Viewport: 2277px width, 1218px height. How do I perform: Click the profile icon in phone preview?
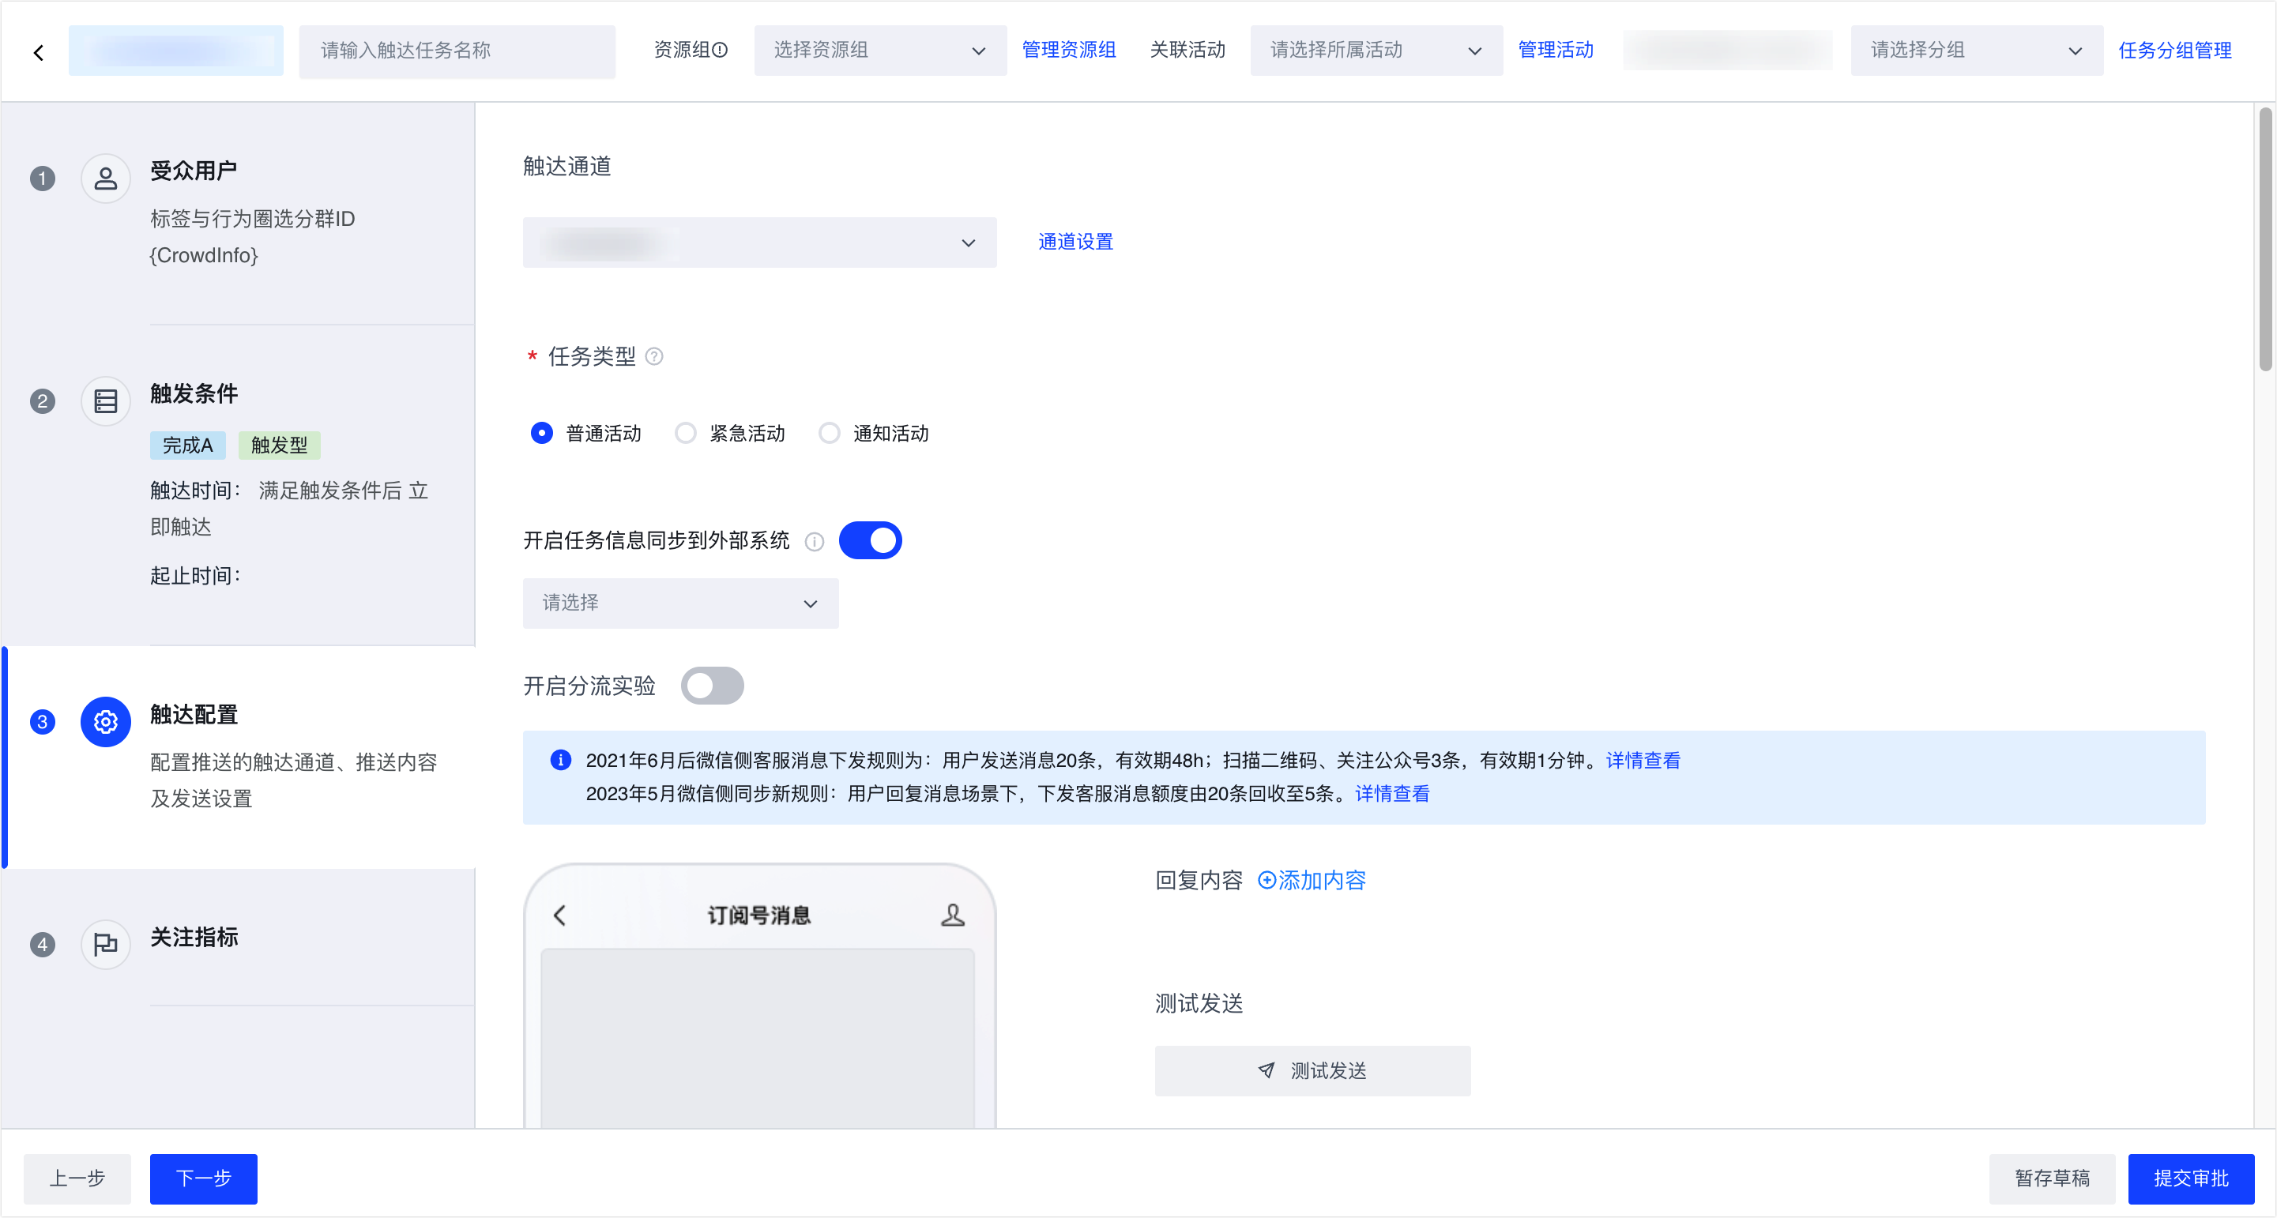952,915
